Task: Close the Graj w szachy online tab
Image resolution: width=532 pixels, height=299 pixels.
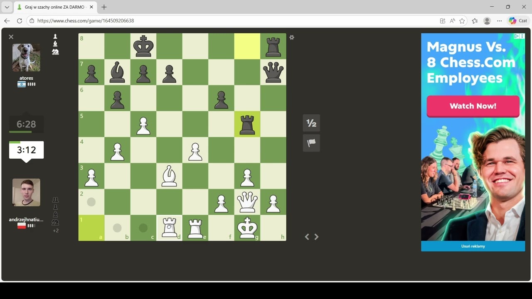Action: tap(91, 7)
